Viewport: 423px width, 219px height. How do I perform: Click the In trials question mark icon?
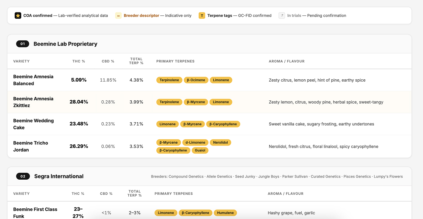(282, 16)
